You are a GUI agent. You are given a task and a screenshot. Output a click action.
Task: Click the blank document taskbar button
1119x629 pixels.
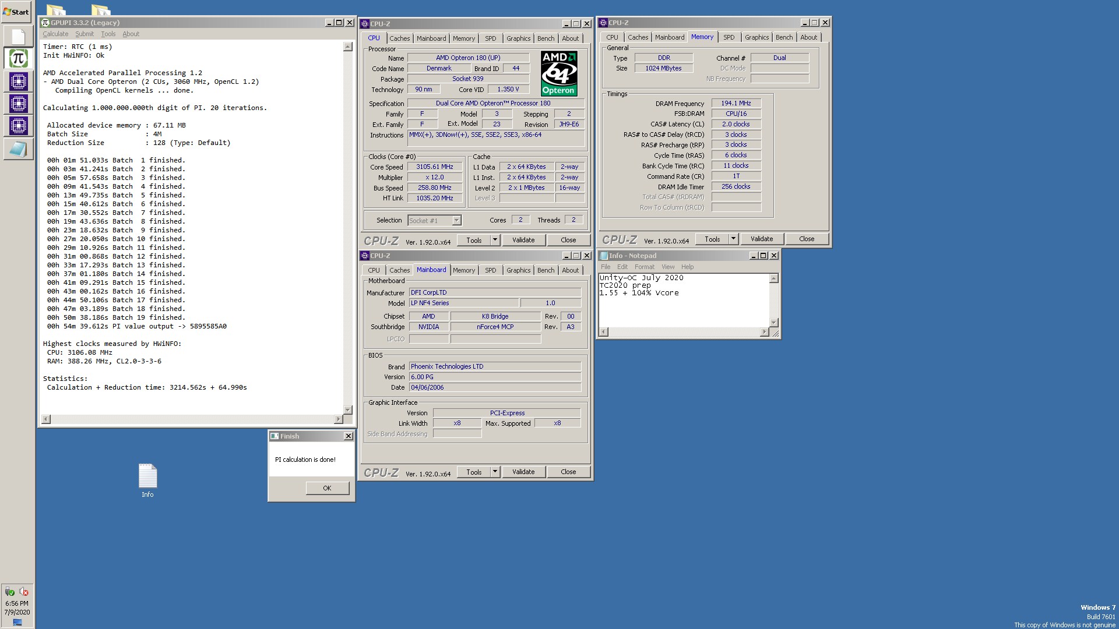pos(18,37)
